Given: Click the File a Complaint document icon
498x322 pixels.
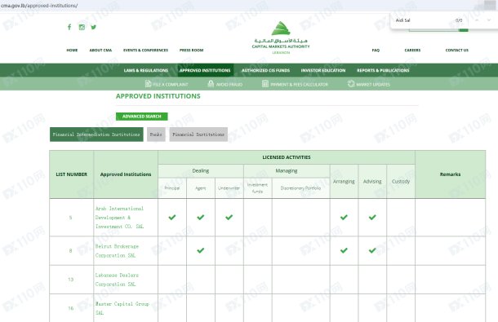Looking at the screenshot, I should pyautogui.click(x=148, y=84).
